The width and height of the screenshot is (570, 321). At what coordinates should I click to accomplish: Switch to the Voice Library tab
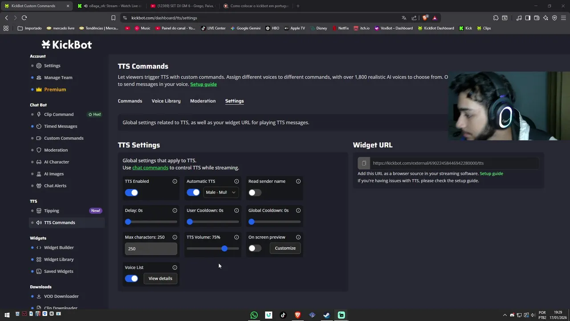(166, 101)
